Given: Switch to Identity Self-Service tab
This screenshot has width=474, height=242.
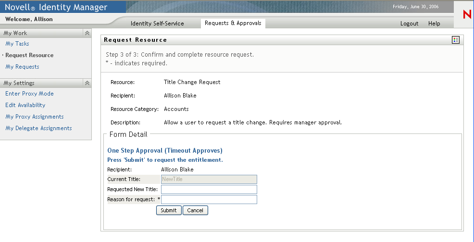Looking at the screenshot, I should [157, 24].
